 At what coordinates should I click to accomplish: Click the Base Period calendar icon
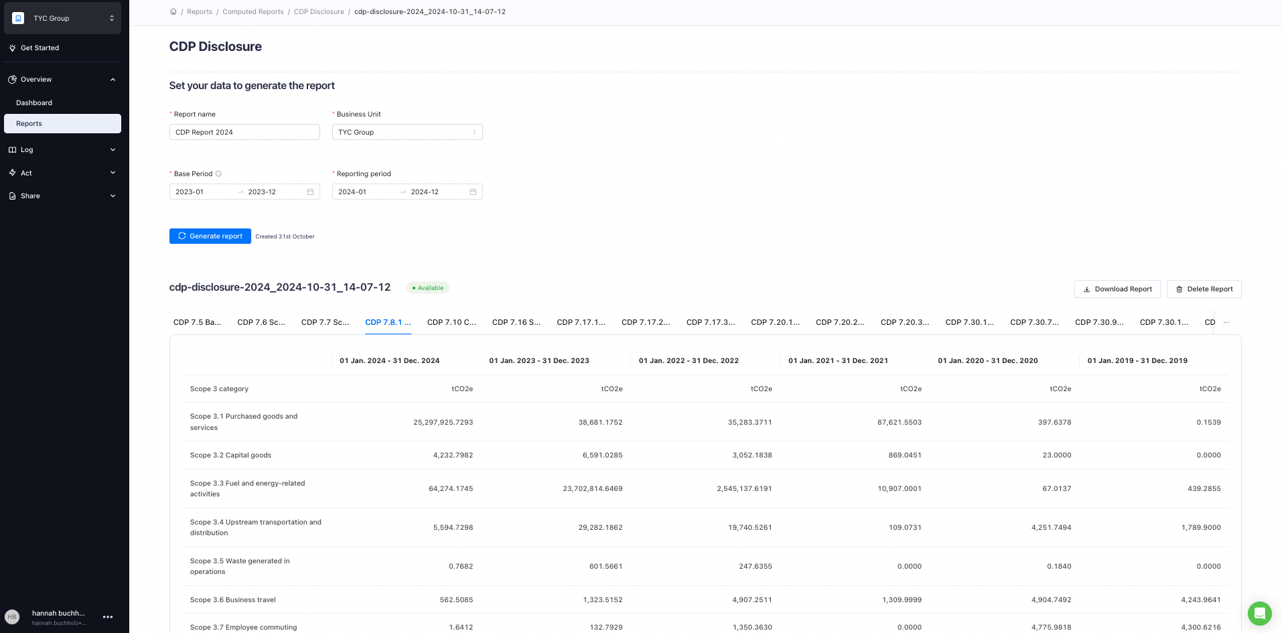point(310,192)
